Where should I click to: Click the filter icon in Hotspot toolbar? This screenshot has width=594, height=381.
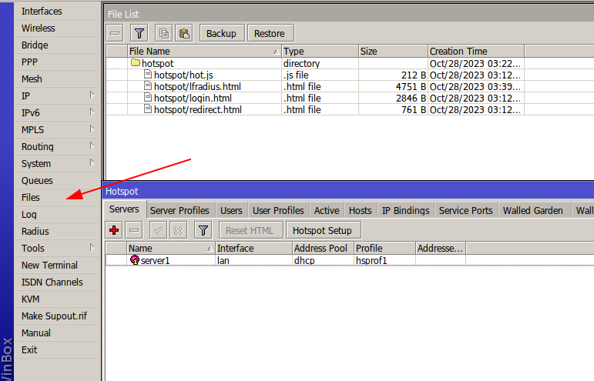[203, 230]
